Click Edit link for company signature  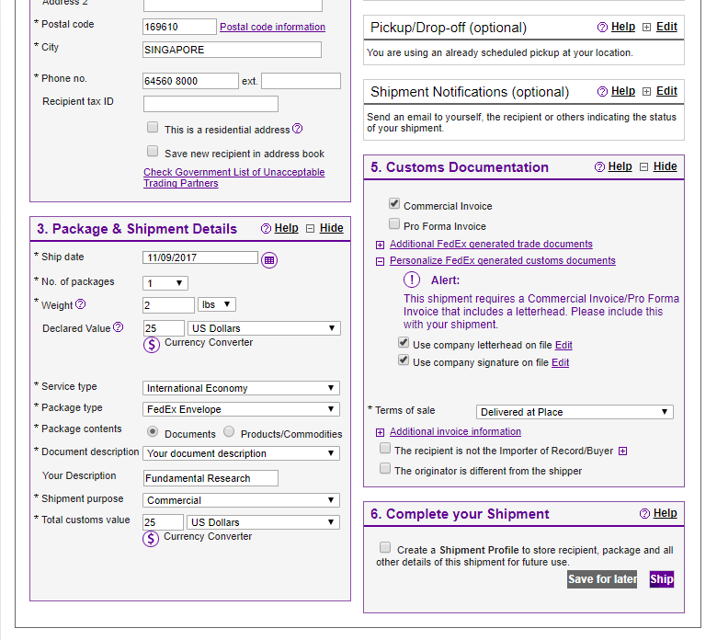[x=560, y=363]
